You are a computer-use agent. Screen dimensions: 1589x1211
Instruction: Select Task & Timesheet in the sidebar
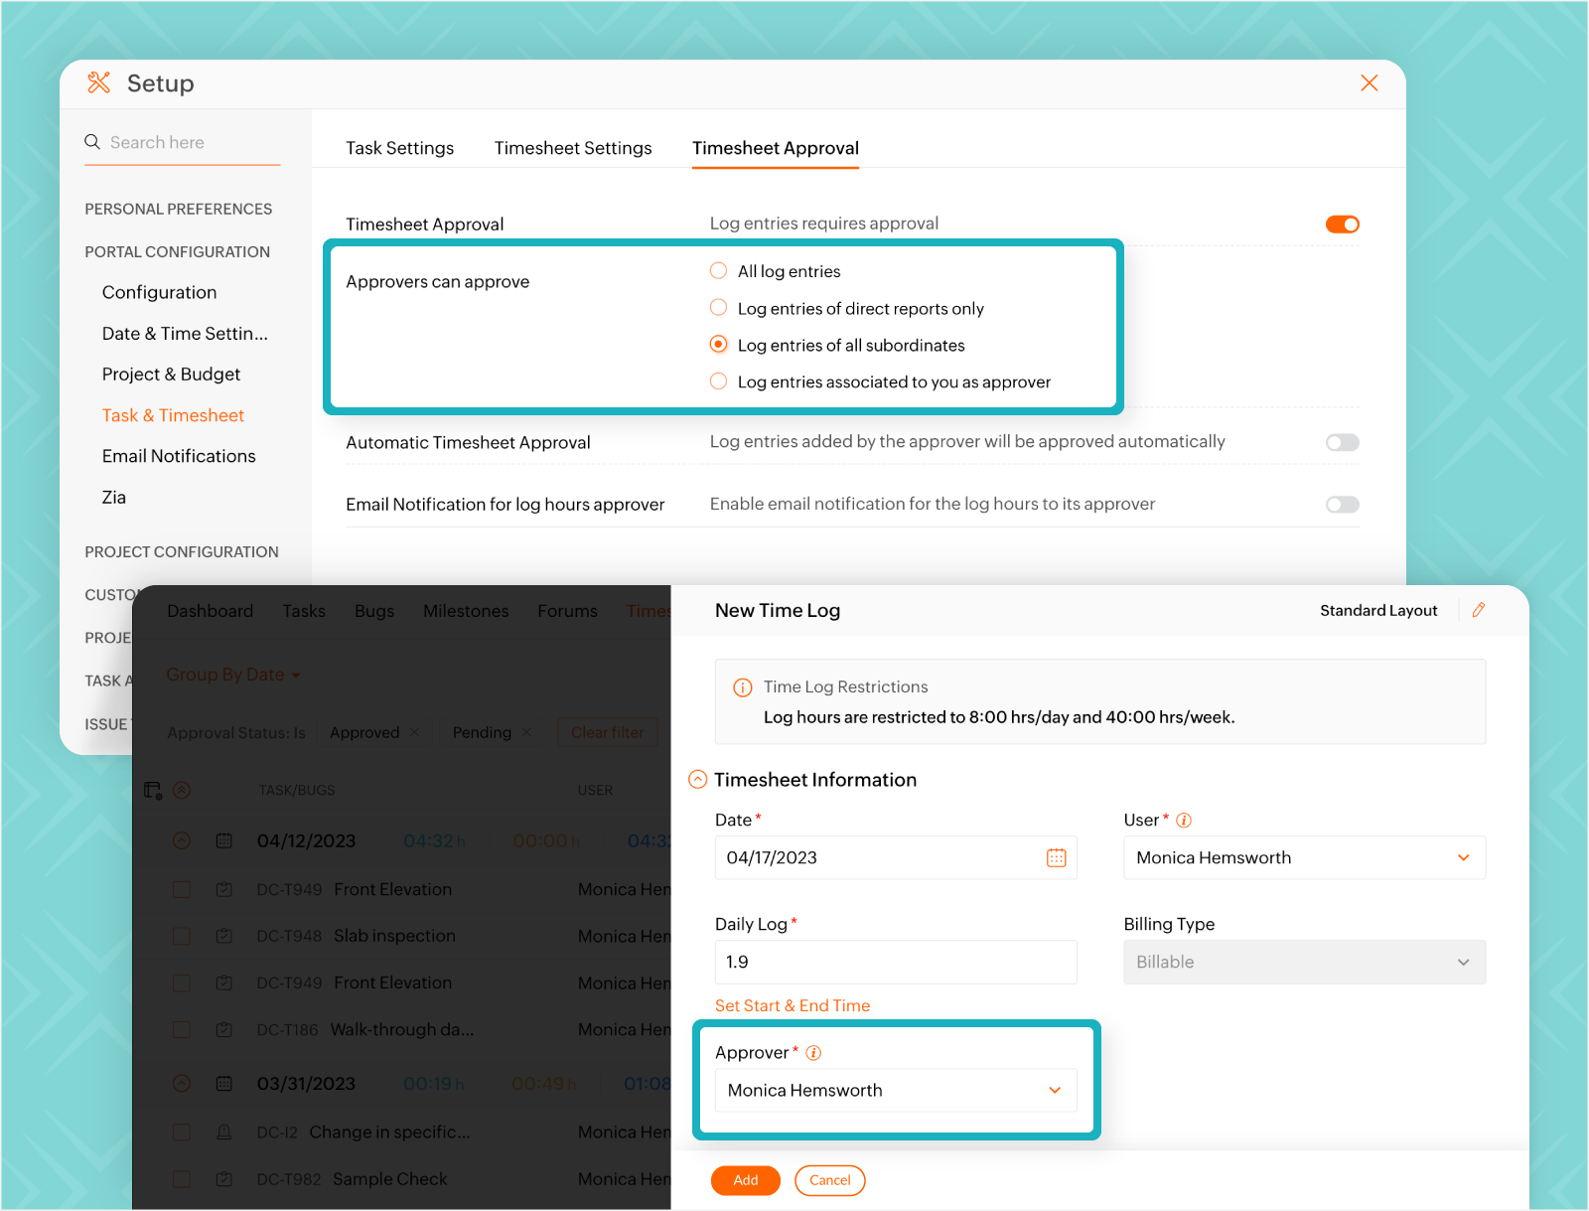coord(173,415)
